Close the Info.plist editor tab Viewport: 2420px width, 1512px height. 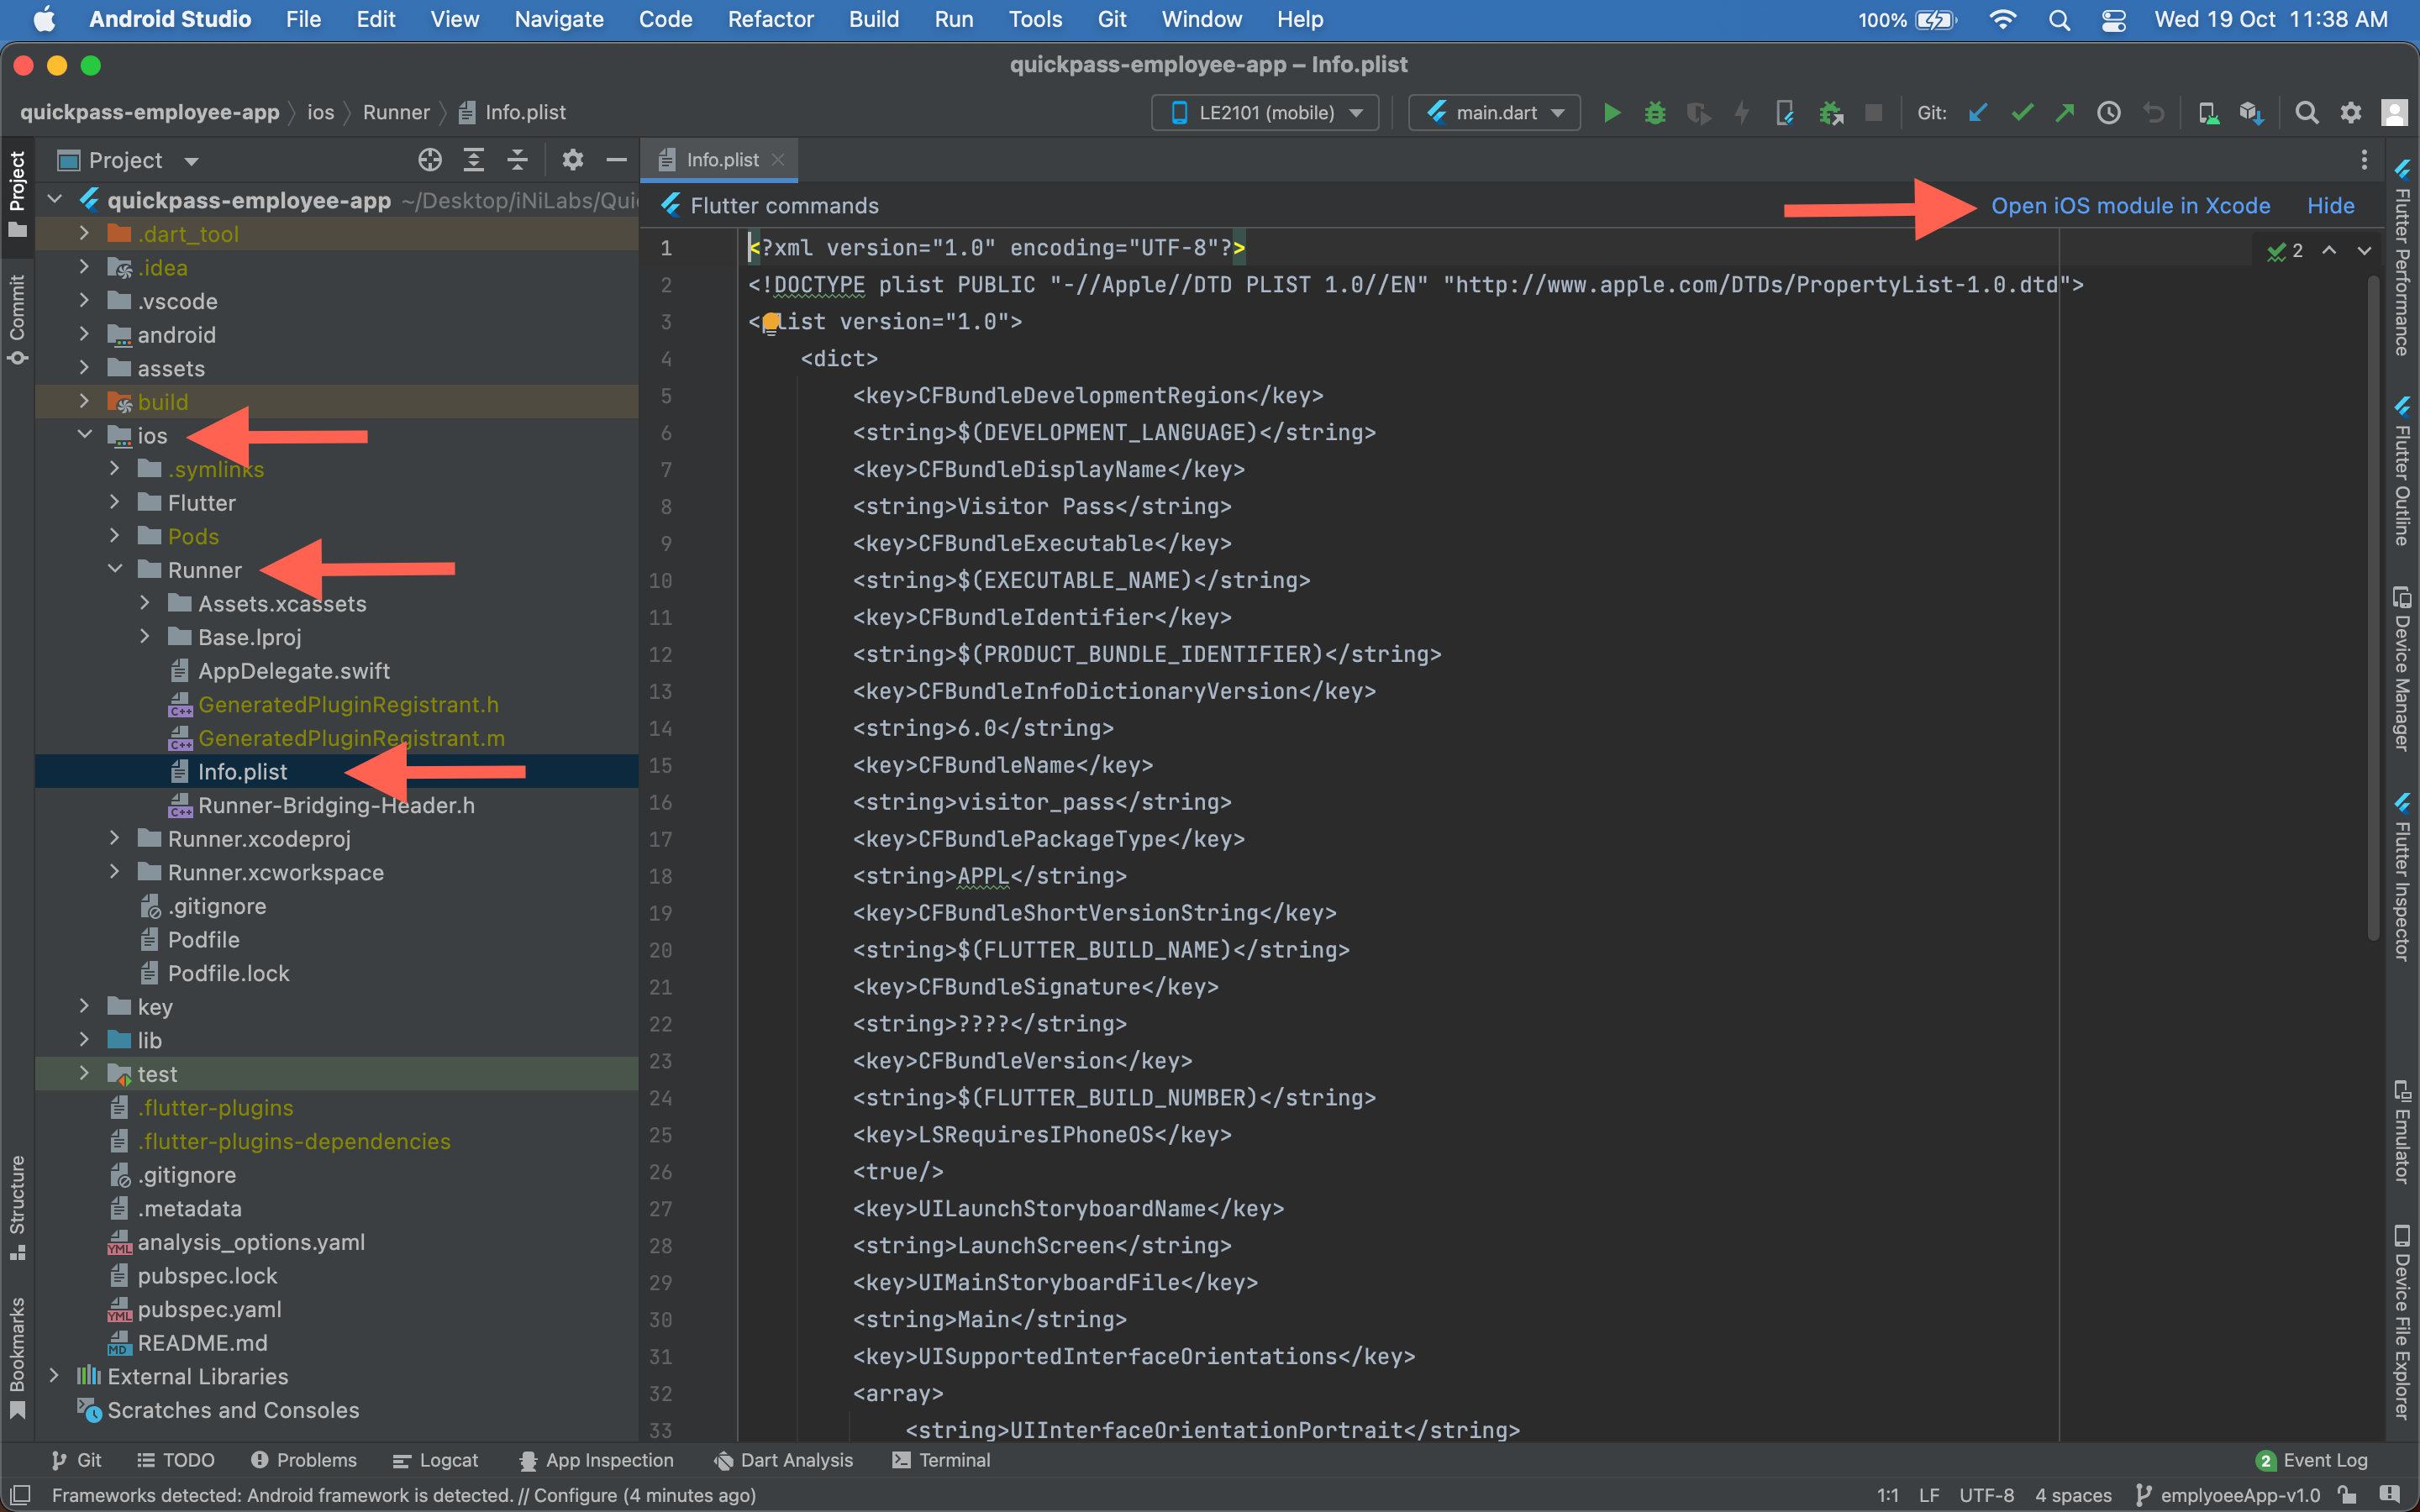(x=778, y=160)
